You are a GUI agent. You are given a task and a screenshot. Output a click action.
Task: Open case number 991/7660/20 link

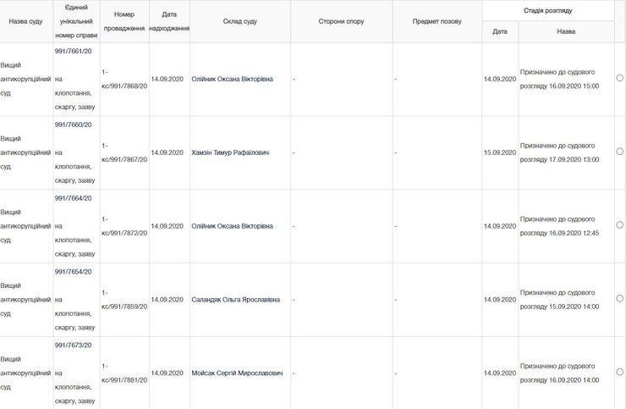point(73,124)
